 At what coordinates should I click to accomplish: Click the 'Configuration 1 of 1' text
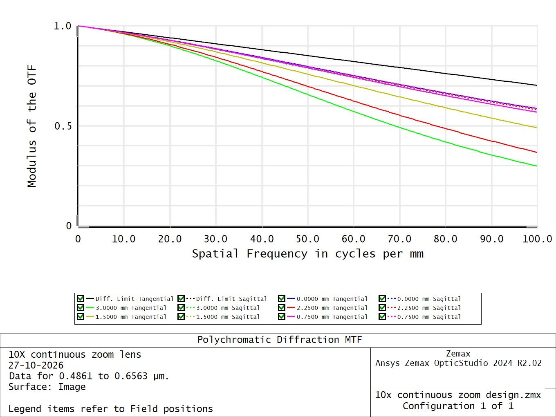point(458,406)
